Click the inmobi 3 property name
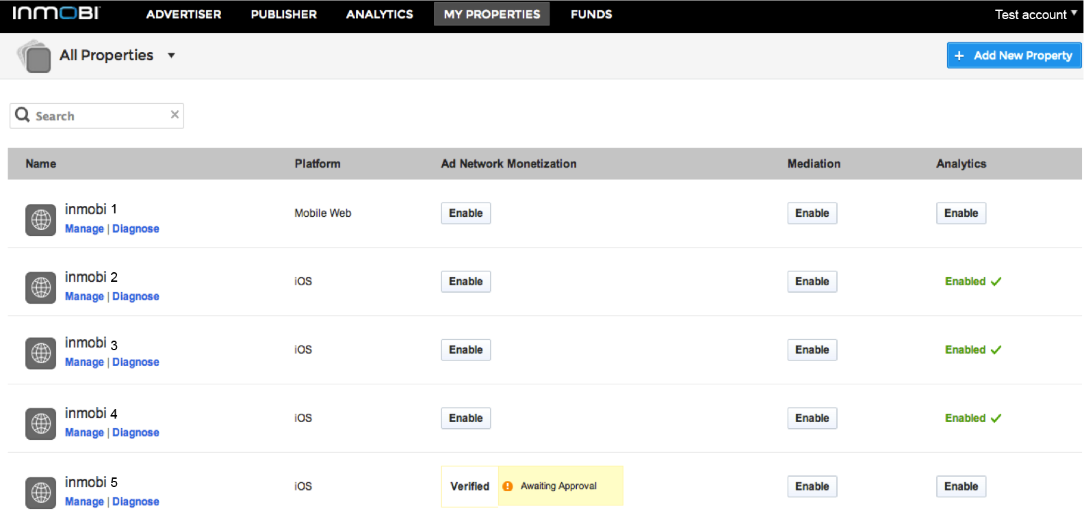The height and width of the screenshot is (513, 1084). tap(91, 343)
